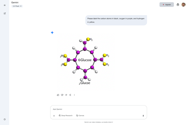Open the icon next to the profile avatar
Image resolution: width=188 pixels, height=125 pixels.
(178, 5)
